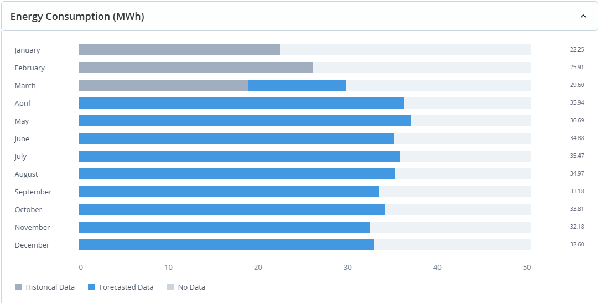
Task: Toggle Historical Data legend swatch
Action: [18, 287]
